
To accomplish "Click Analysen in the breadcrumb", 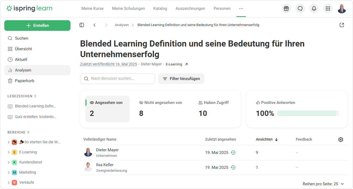I will click(x=122, y=25).
